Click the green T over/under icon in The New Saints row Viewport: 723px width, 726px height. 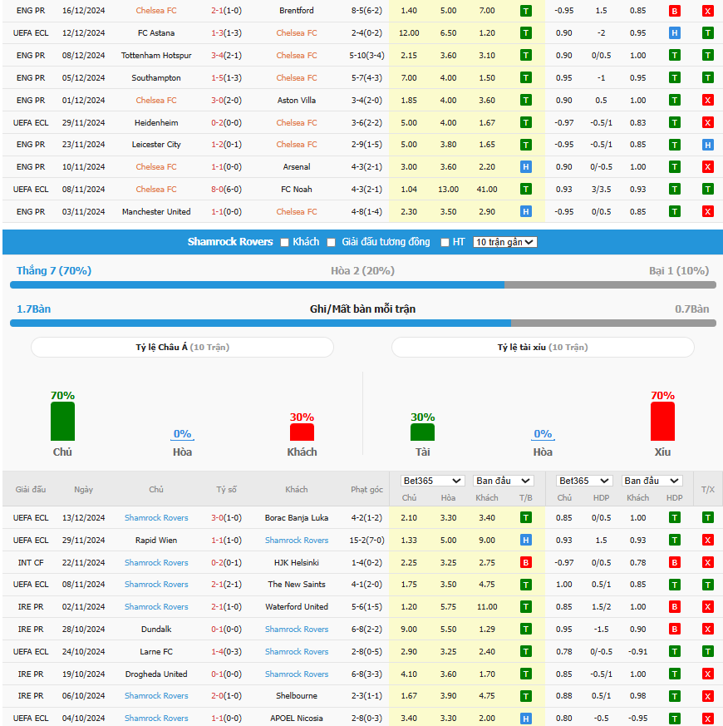coord(708,585)
